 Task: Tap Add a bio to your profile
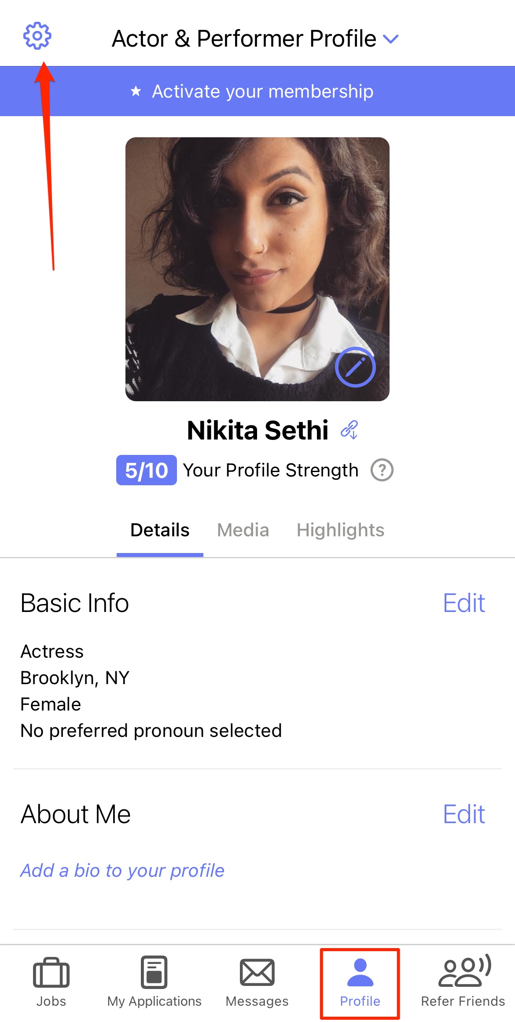[122, 871]
